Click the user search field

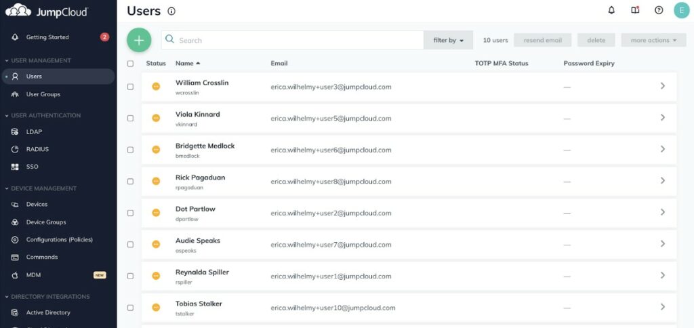[x=292, y=40]
